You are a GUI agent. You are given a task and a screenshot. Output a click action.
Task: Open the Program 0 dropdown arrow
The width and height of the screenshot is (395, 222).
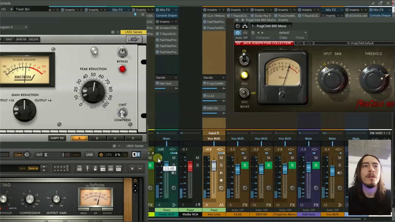[x=26, y=27]
